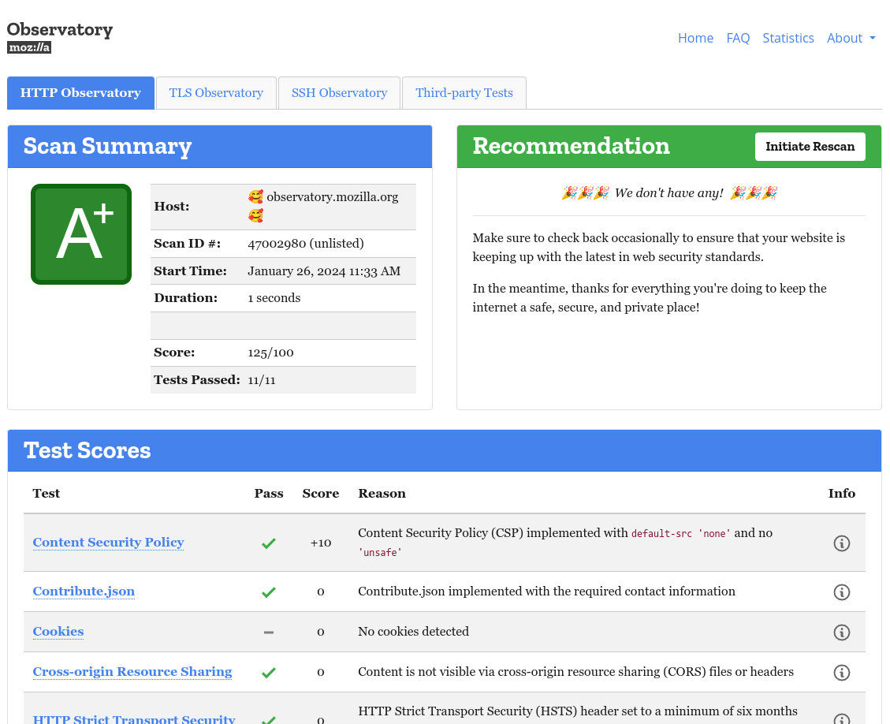
Task: Click the info icon beside Contribute.json
Action: click(841, 592)
